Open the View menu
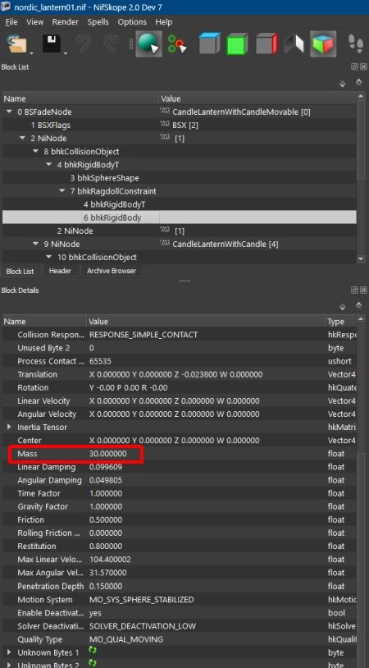This screenshot has width=369, height=668. (x=35, y=21)
